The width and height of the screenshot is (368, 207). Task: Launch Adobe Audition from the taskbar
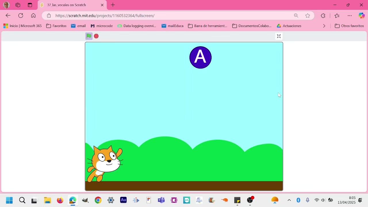[123, 200]
